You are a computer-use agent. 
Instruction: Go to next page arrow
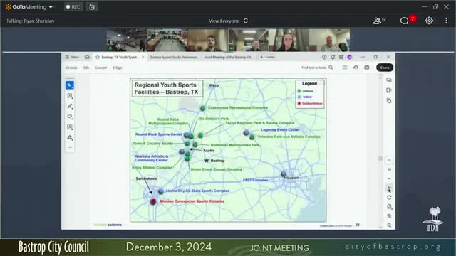(x=389, y=188)
